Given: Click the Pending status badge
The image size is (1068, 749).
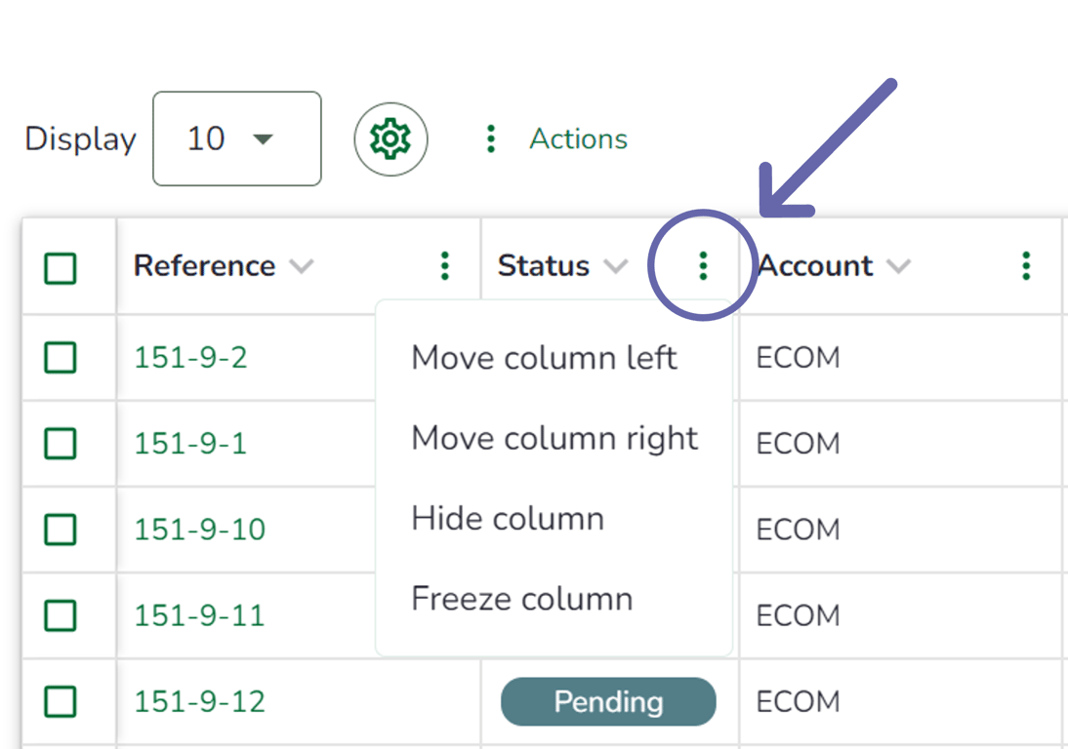Looking at the screenshot, I should [x=607, y=701].
